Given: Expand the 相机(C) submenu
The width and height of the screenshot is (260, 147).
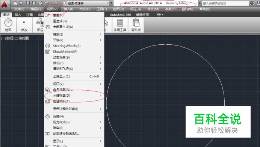Looking at the screenshot, I should tap(74, 63).
